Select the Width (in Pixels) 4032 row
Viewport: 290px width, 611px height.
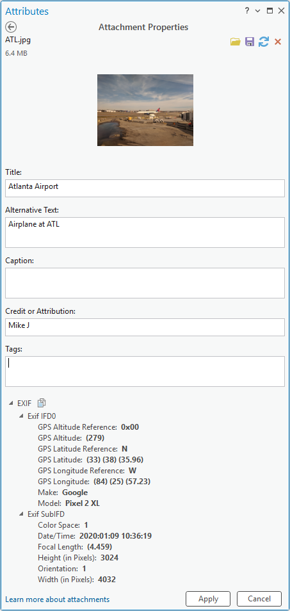(77, 580)
